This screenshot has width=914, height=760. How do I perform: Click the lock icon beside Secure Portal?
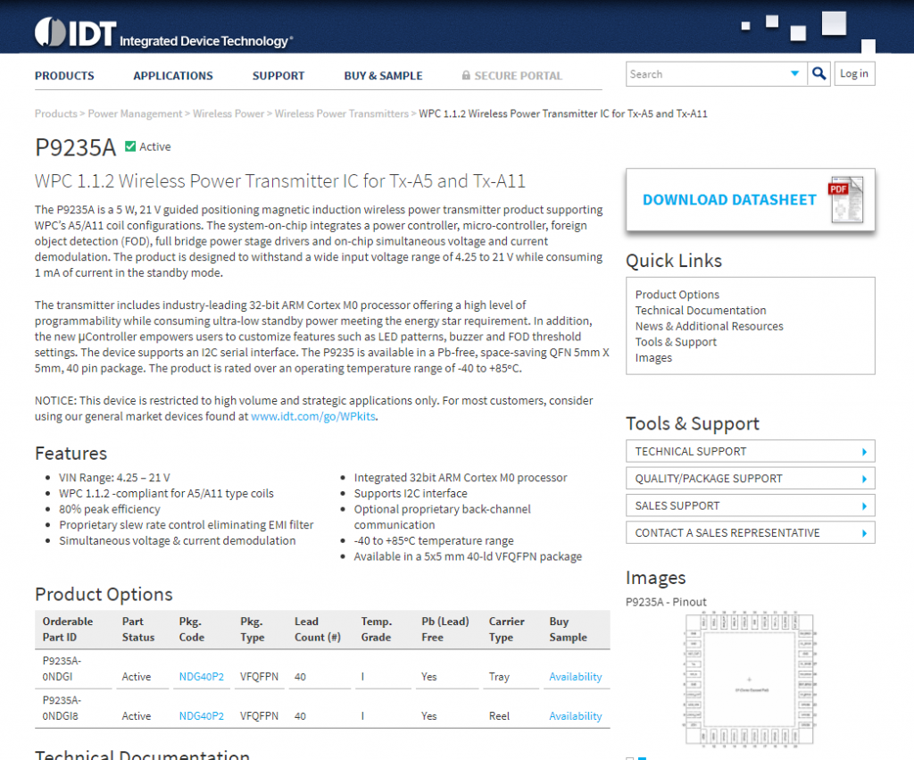point(466,76)
